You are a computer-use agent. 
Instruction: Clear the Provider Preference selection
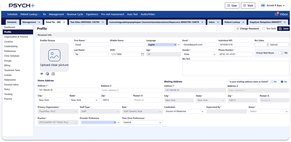click(115, 122)
